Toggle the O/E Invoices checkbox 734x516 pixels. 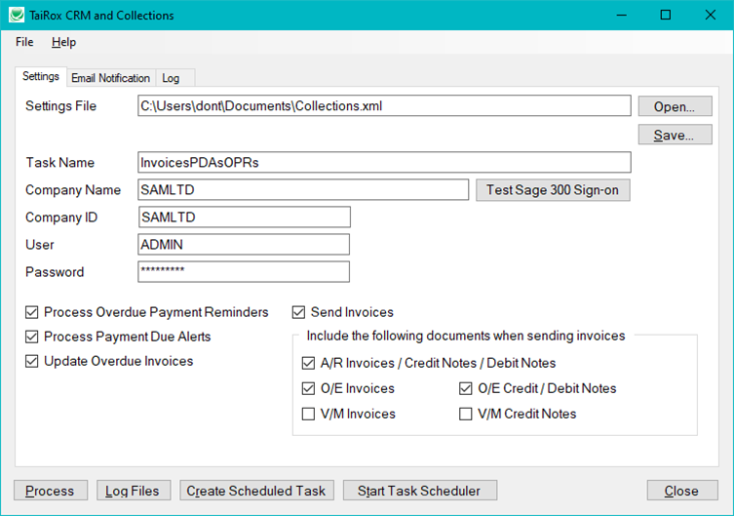coord(308,388)
